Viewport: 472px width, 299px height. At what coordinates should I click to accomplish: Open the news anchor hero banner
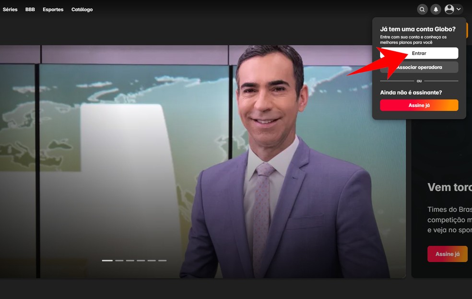(202, 161)
